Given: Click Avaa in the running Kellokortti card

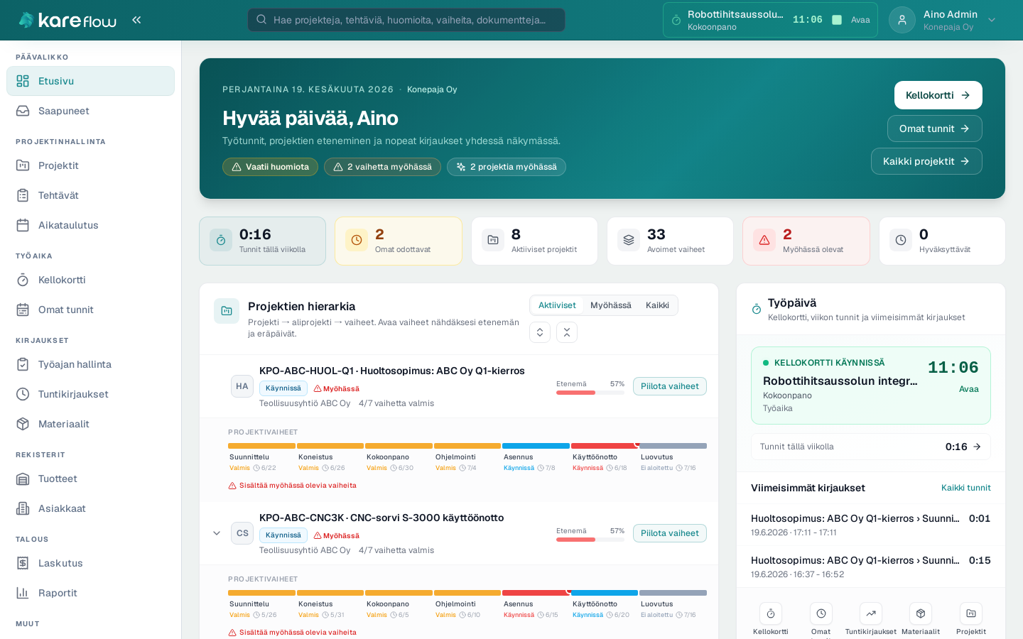Looking at the screenshot, I should [x=969, y=389].
